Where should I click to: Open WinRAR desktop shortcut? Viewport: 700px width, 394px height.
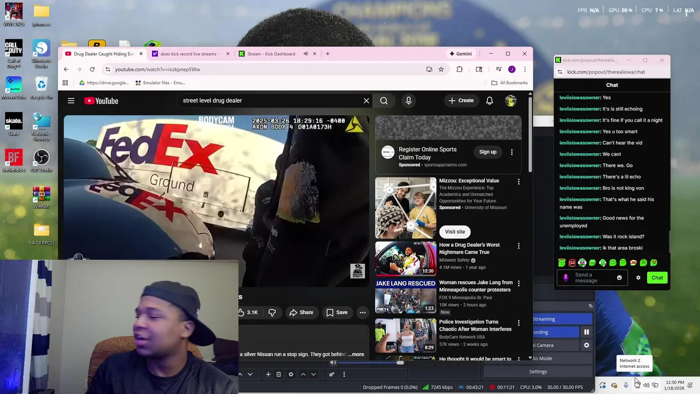click(42, 198)
